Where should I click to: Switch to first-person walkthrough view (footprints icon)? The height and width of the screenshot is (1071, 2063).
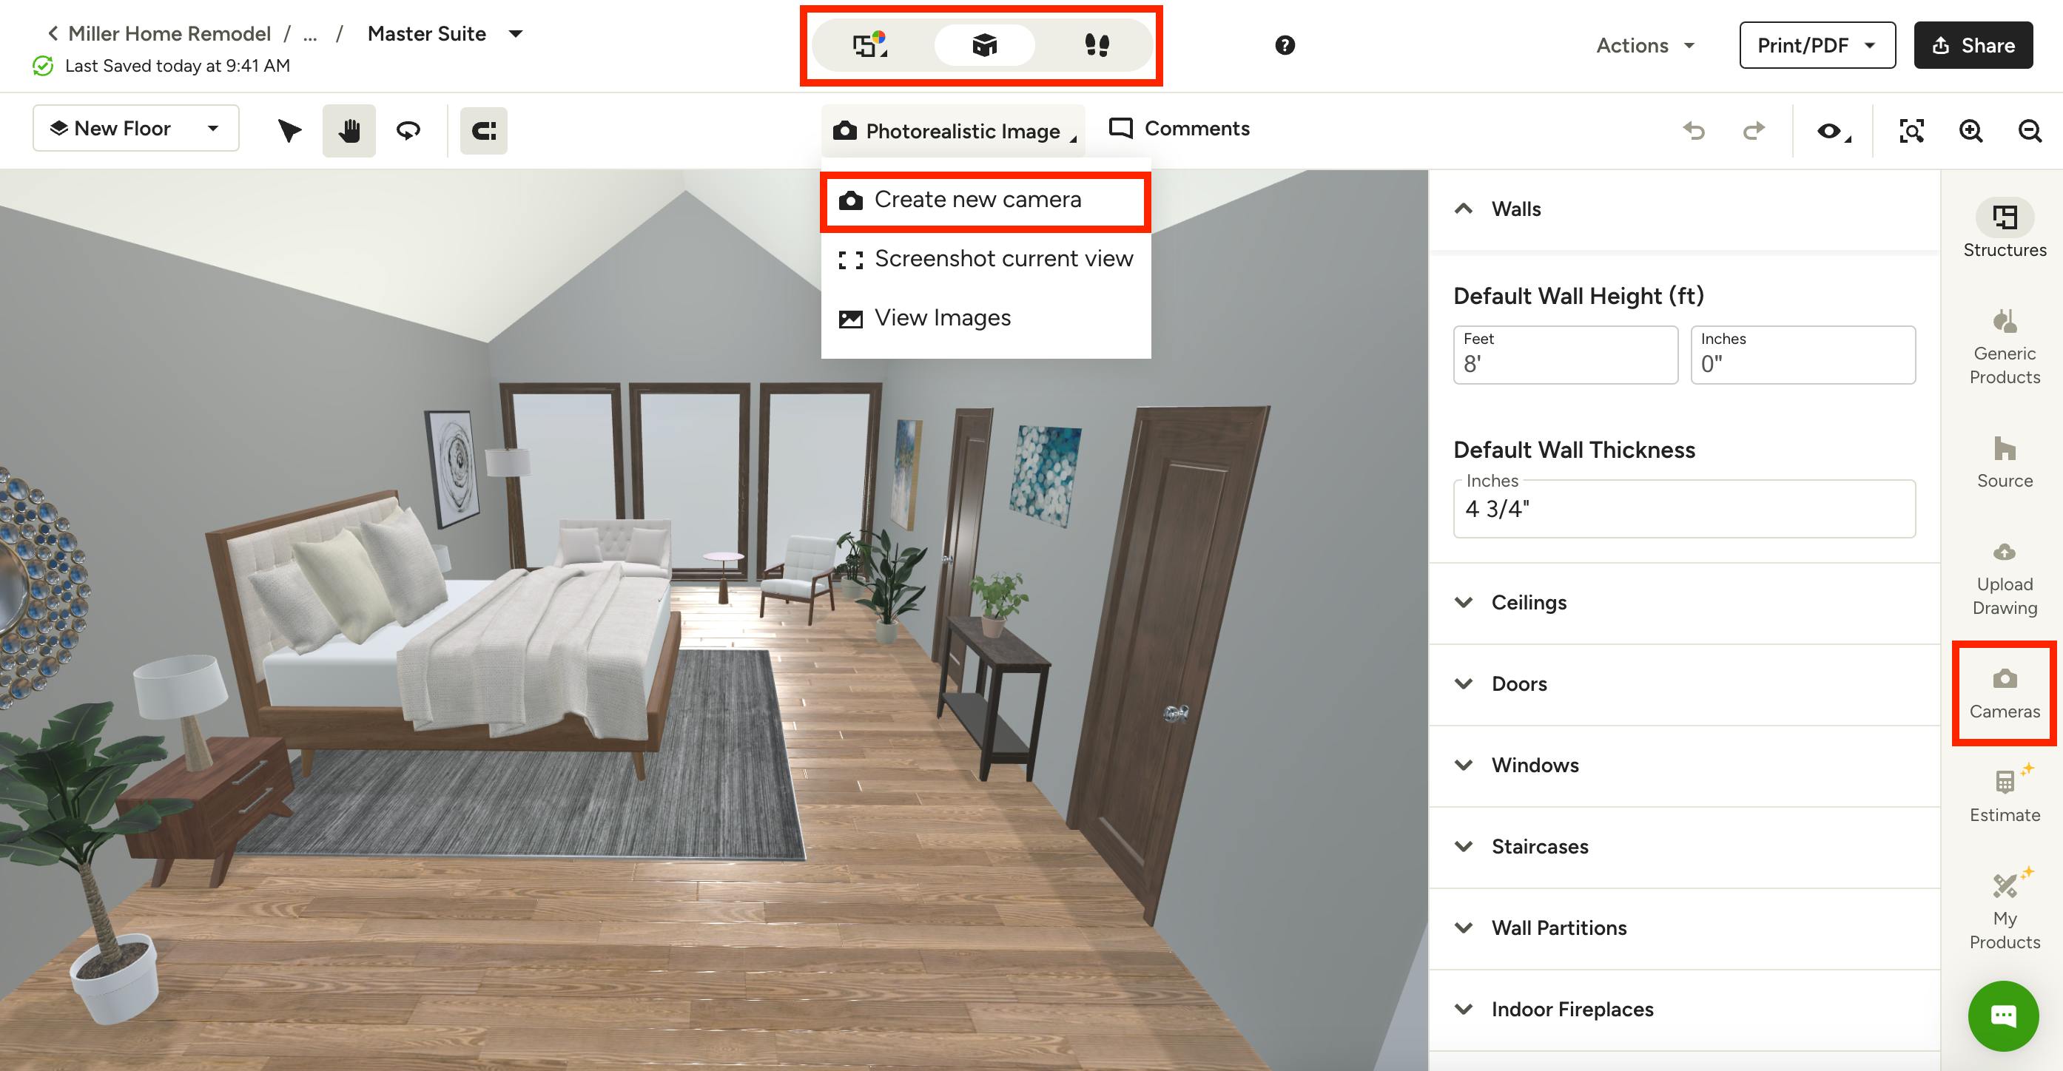[x=1097, y=45]
